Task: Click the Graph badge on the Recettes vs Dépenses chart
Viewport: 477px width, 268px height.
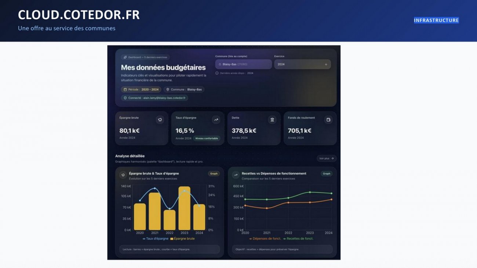Action: [326, 174]
